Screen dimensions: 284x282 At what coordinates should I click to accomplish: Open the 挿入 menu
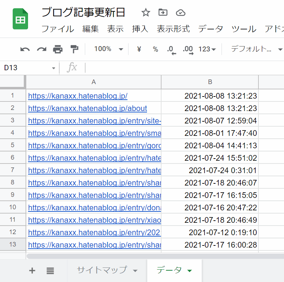[140, 29]
